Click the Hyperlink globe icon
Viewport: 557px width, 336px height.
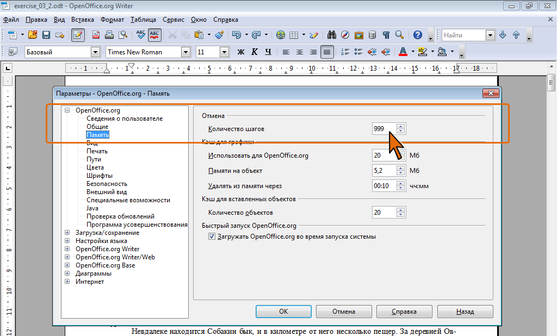281,35
